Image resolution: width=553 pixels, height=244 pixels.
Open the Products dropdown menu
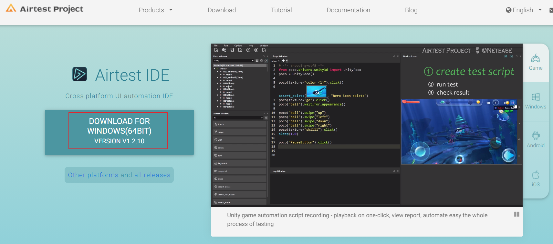(156, 10)
